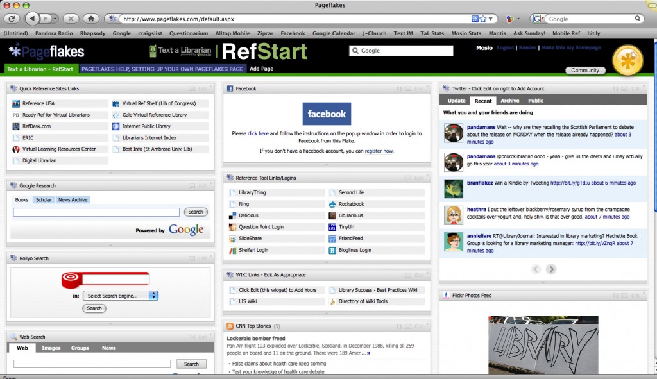Open the Rocketbook icon
This screenshot has height=379, width=657.
tap(332, 205)
